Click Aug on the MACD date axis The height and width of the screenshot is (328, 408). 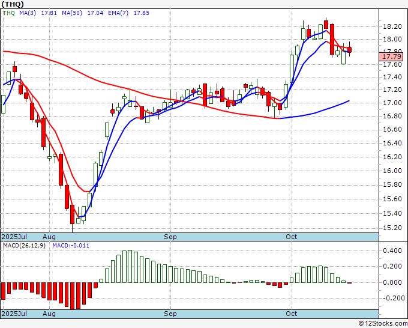coord(49,314)
